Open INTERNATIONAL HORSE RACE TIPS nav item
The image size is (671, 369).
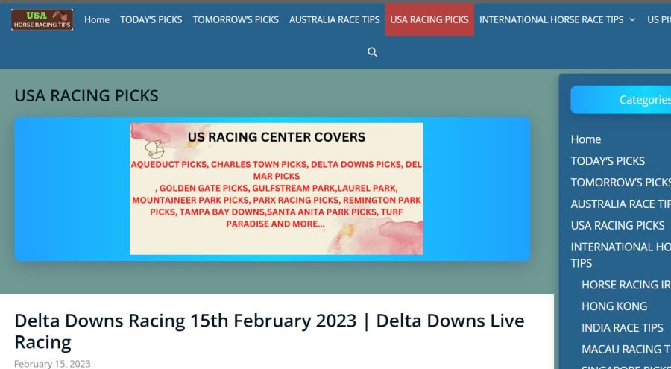pos(551,19)
